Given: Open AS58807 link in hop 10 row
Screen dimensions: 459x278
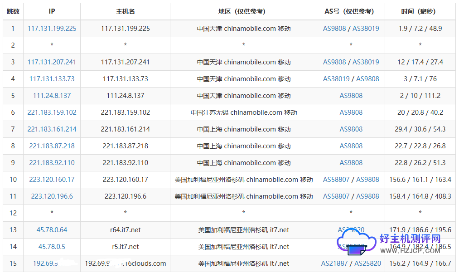Looking at the screenshot, I should (x=336, y=180).
